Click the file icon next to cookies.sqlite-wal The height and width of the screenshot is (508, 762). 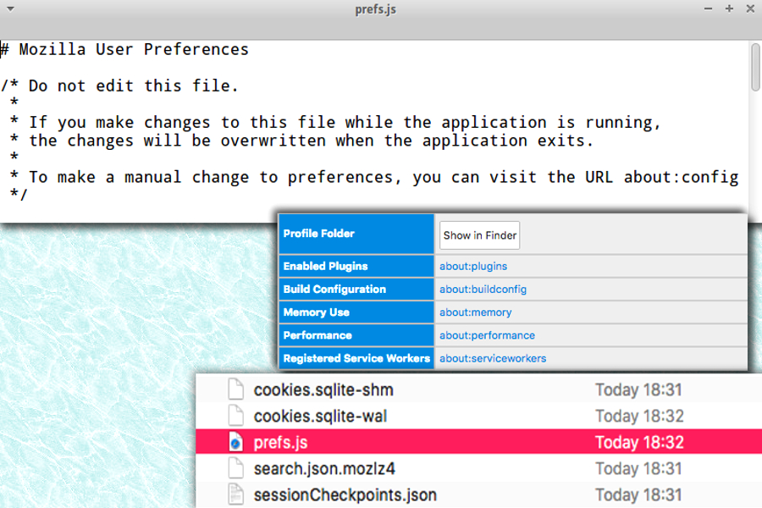pos(236,416)
